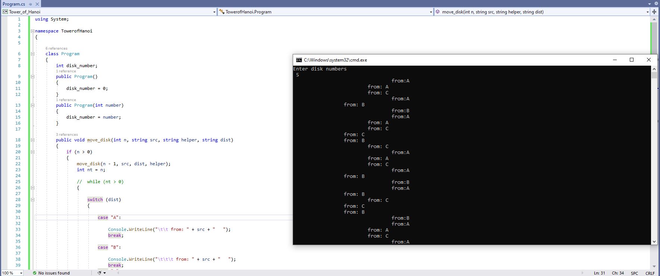Click 'Enter disk numbers' in console
The image size is (660, 276).
[320, 69]
